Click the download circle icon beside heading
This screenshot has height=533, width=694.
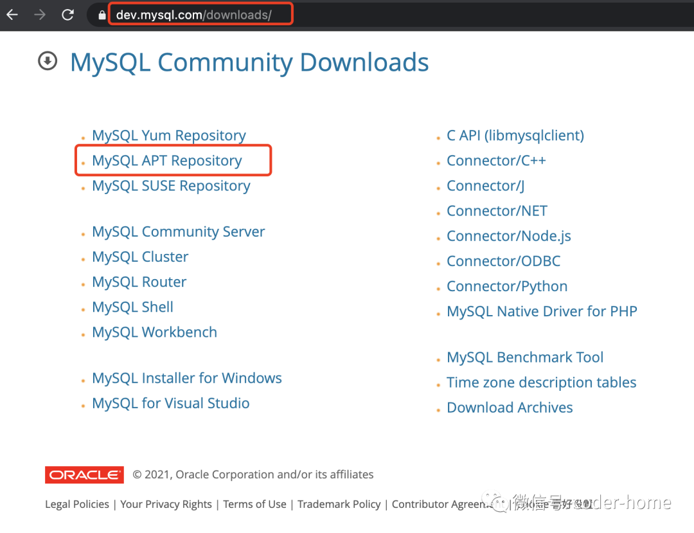click(48, 61)
